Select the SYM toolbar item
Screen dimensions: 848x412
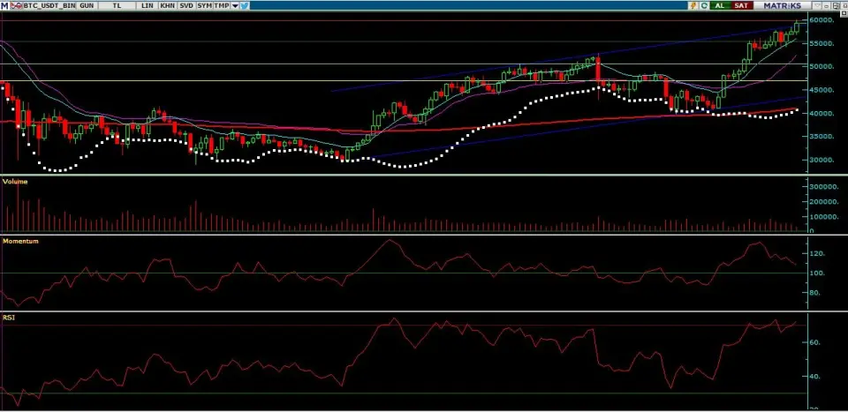[204, 5]
